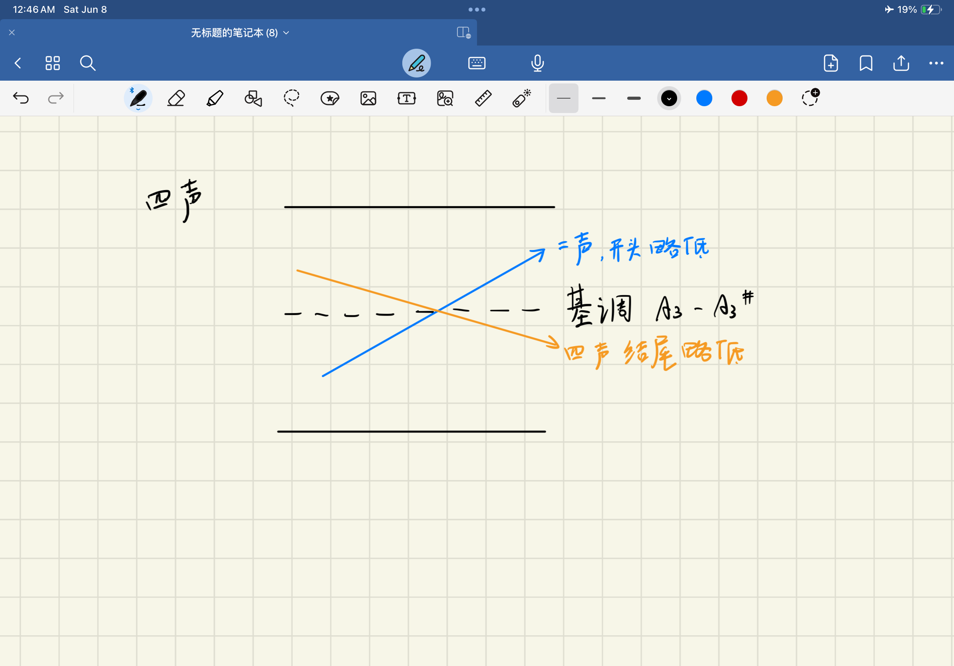Open page thumbnails grid view

53,63
